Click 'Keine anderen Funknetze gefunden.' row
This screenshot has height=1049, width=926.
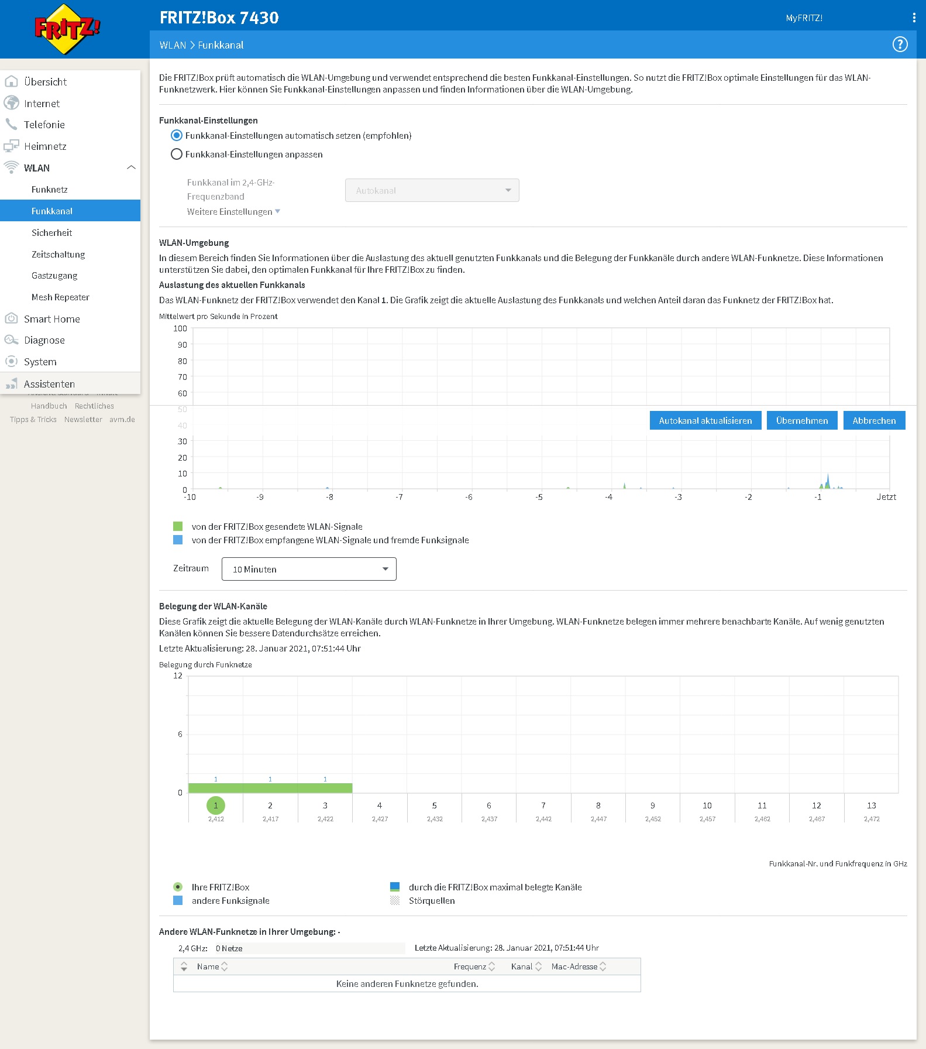pos(407,983)
